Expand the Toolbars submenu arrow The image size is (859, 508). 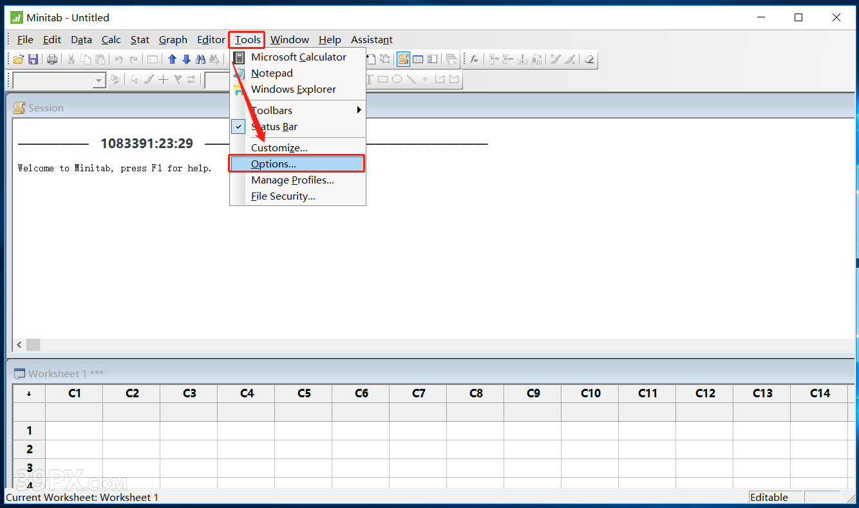point(359,110)
